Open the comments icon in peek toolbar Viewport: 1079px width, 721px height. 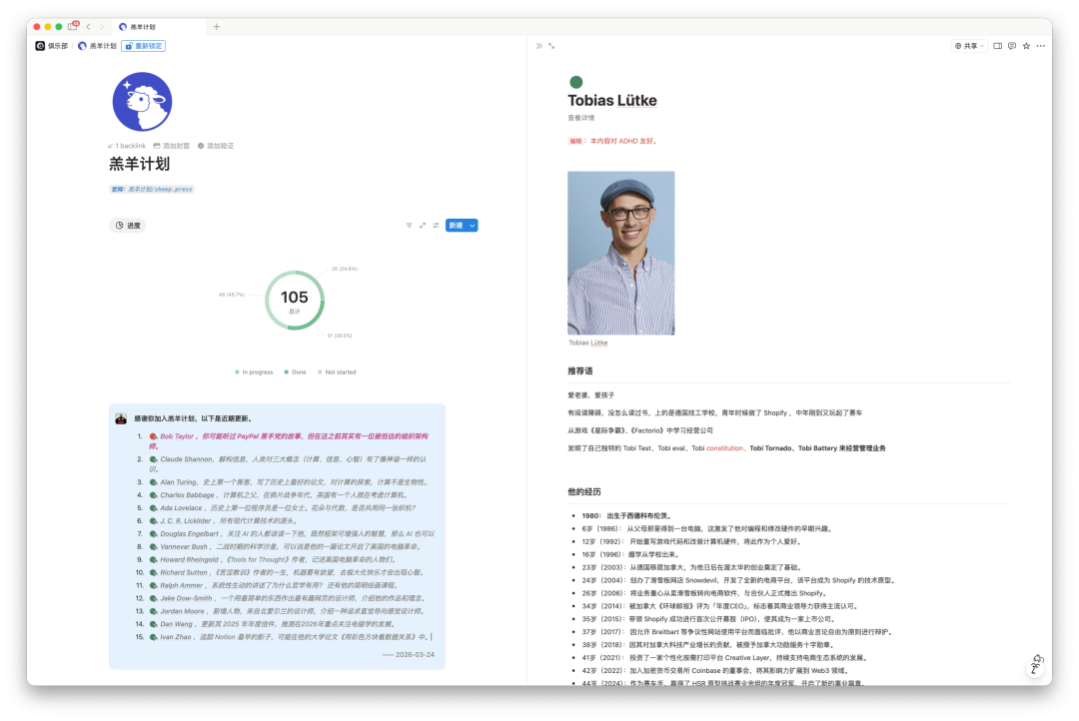click(1011, 46)
